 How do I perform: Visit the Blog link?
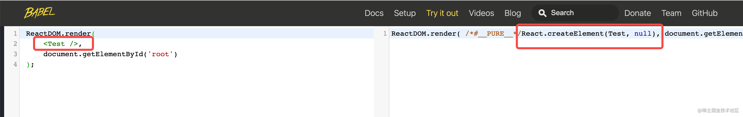click(x=512, y=13)
